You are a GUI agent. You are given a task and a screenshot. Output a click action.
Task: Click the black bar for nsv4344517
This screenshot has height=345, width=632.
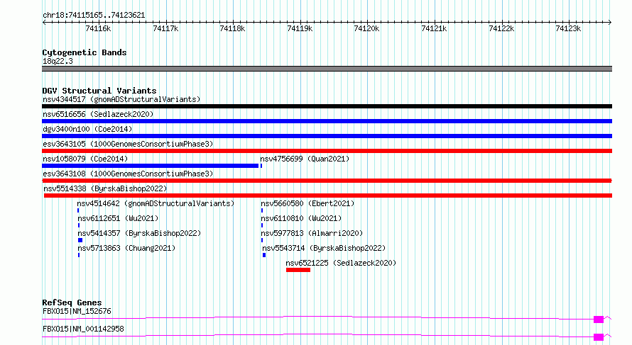coord(327,106)
